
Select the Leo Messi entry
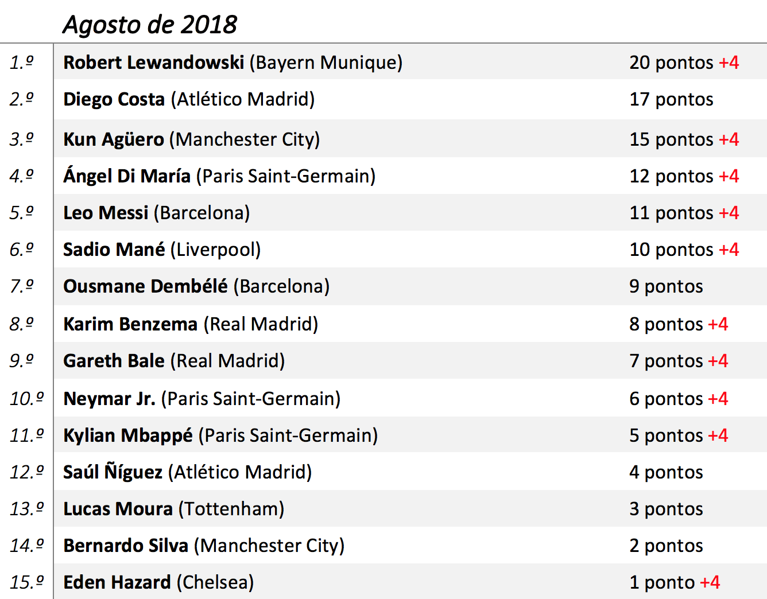106,213
